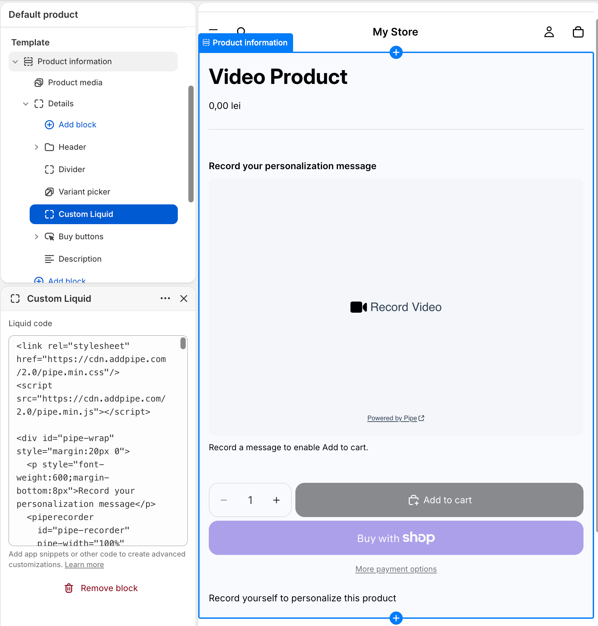
Task: Click the sidebar template scrollbar
Action: [191, 144]
